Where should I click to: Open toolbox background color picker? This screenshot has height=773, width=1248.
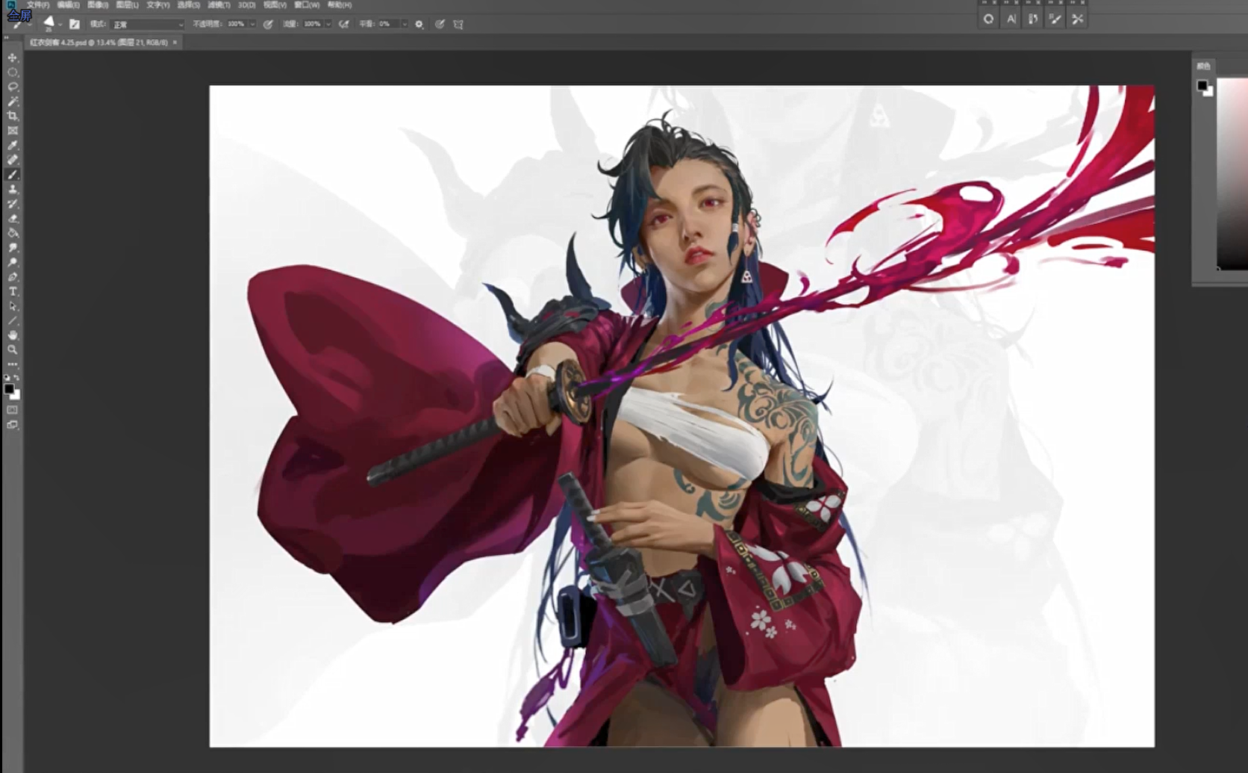[16, 396]
